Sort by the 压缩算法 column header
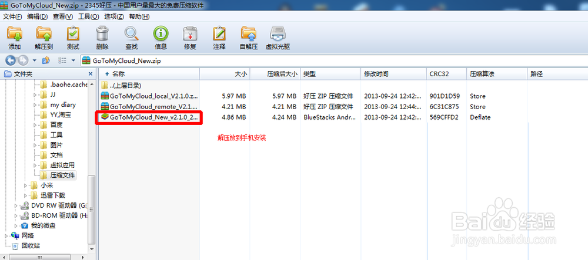The width and height of the screenshot is (588, 260). pos(497,74)
